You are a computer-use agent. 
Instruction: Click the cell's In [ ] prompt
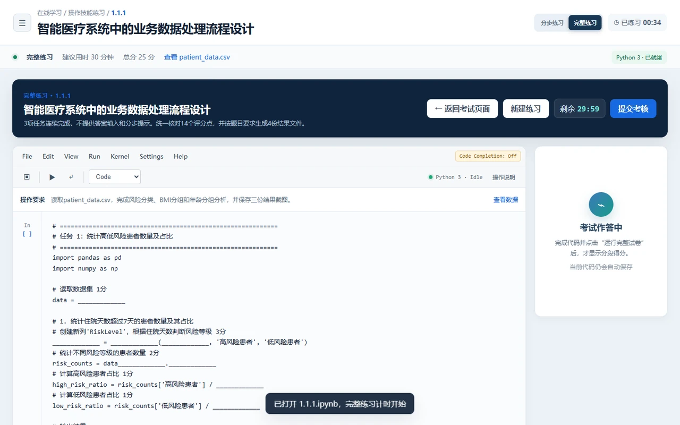pyautogui.click(x=27, y=229)
